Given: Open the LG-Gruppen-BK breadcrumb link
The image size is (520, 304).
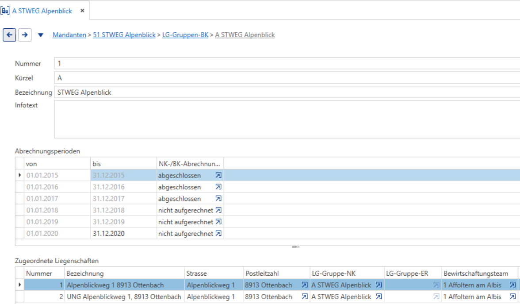Looking at the screenshot, I should tap(185, 35).
